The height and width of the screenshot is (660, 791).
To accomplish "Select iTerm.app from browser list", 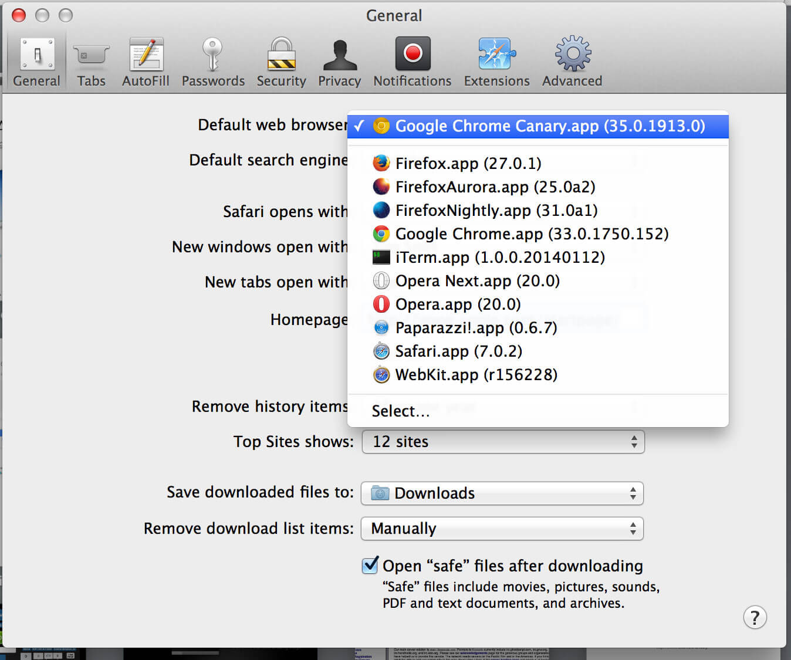I will coord(538,257).
